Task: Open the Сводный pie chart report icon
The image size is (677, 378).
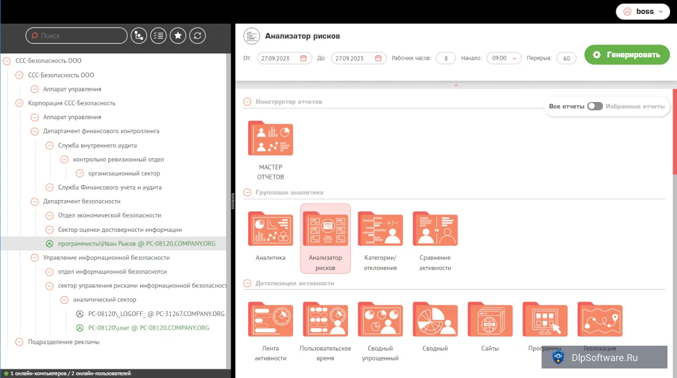Action: click(435, 319)
